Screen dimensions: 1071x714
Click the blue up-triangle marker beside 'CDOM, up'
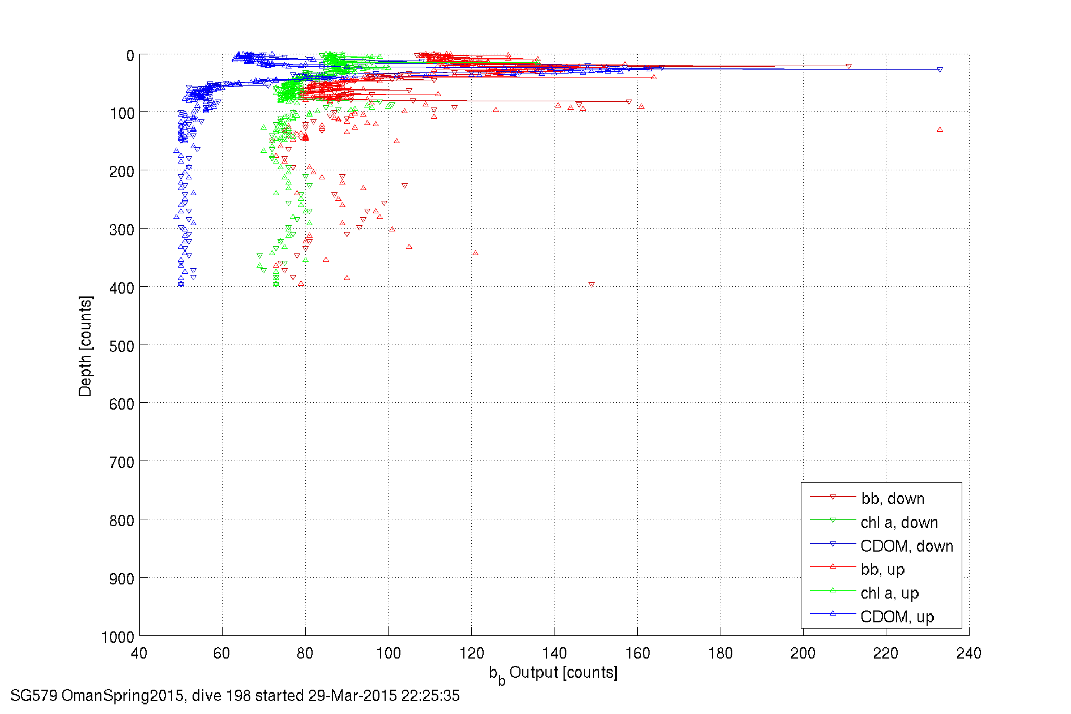[833, 613]
